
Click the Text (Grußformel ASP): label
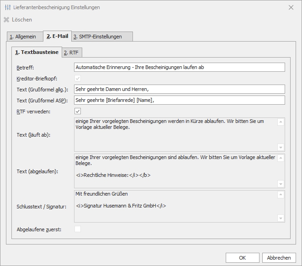click(x=42, y=101)
